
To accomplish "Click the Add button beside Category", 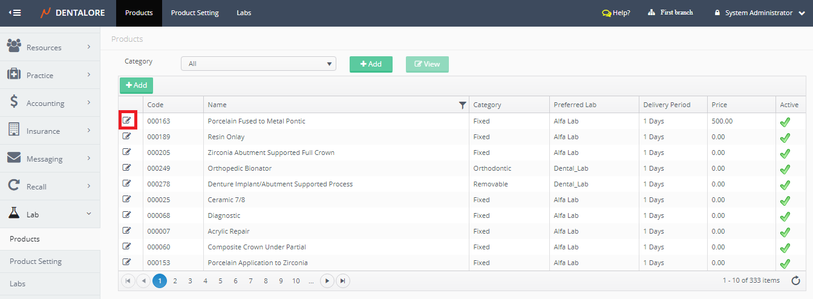I will click(x=371, y=64).
